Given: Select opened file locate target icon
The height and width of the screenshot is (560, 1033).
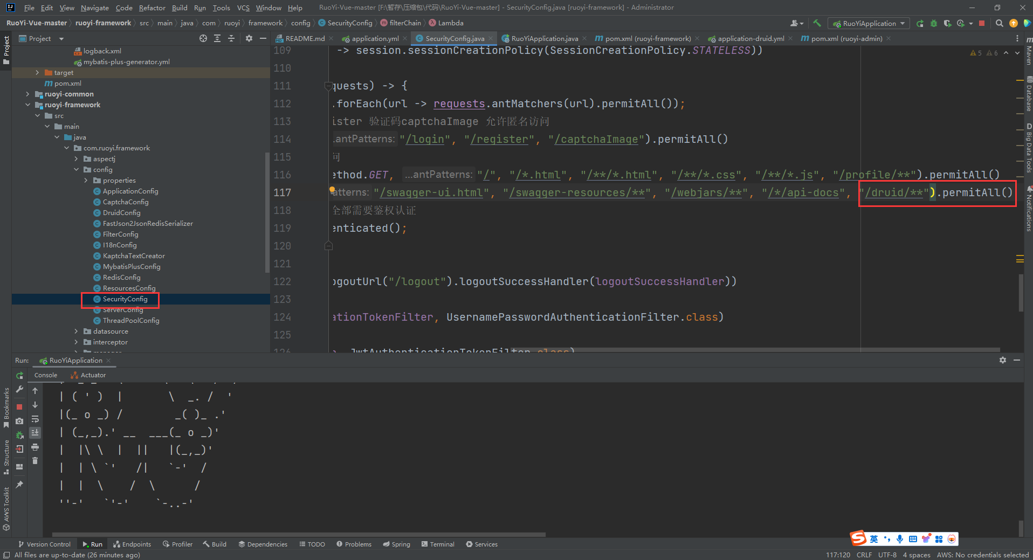Looking at the screenshot, I should [203, 38].
